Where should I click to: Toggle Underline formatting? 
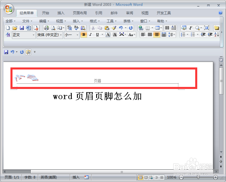pyautogui.click(x=97, y=35)
